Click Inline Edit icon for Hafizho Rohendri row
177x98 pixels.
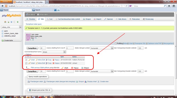37,60
